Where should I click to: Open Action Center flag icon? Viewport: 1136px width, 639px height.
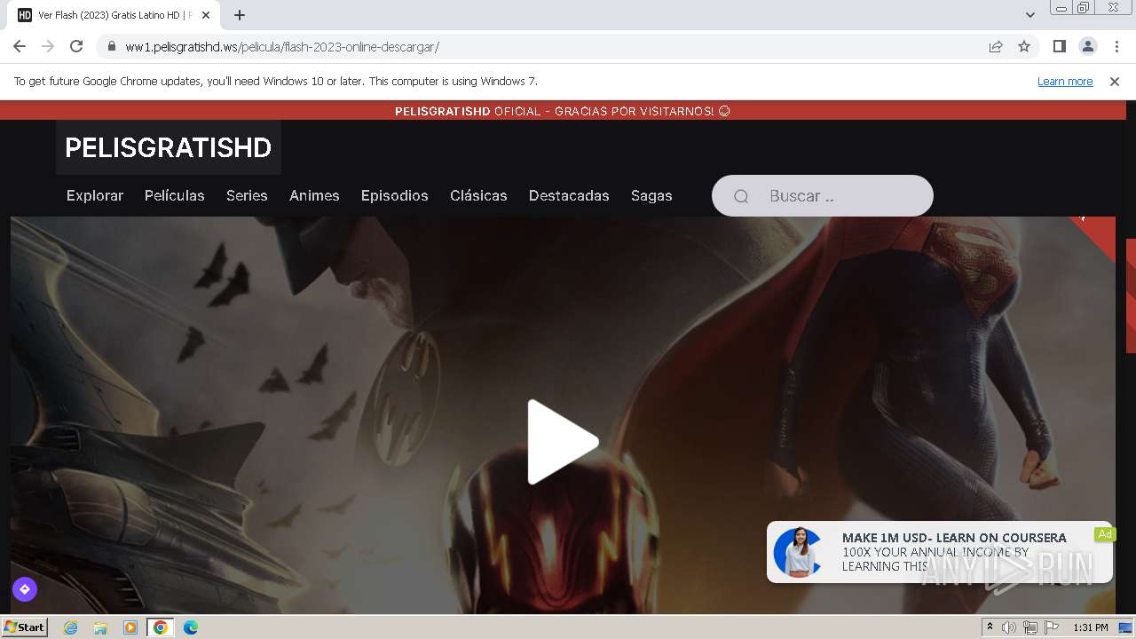[x=1052, y=627]
